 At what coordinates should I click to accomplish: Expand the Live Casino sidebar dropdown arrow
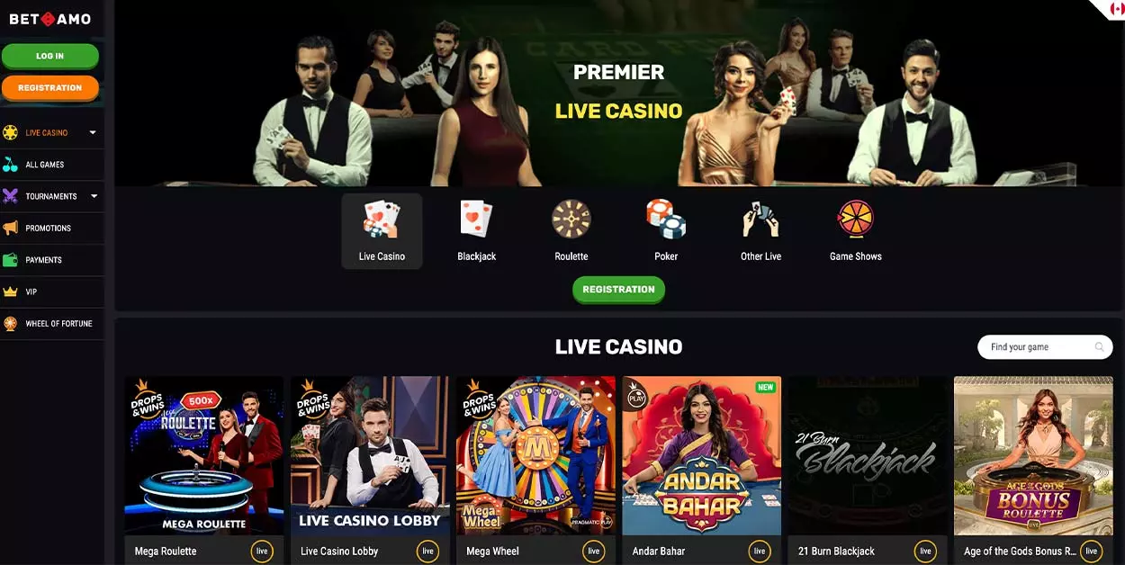(x=93, y=133)
